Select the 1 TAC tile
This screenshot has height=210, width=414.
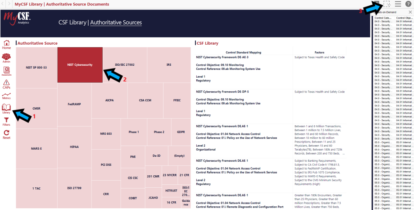(x=36, y=189)
